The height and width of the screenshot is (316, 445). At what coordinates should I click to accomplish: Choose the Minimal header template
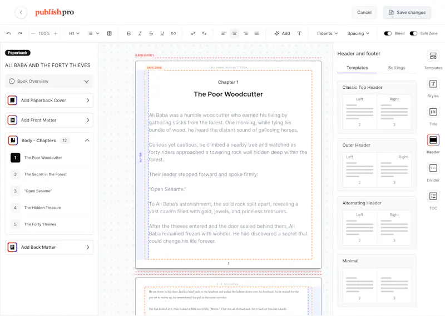[x=377, y=280]
